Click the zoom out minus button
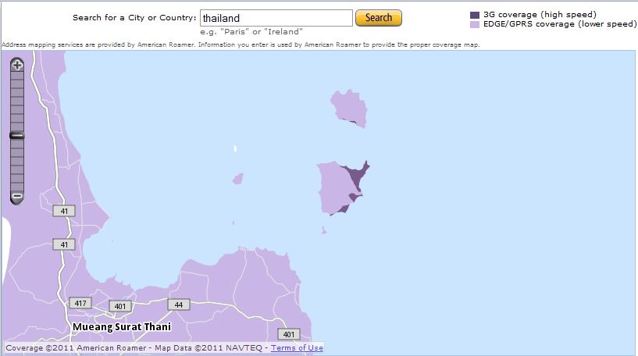The width and height of the screenshot is (638, 356). point(17,196)
